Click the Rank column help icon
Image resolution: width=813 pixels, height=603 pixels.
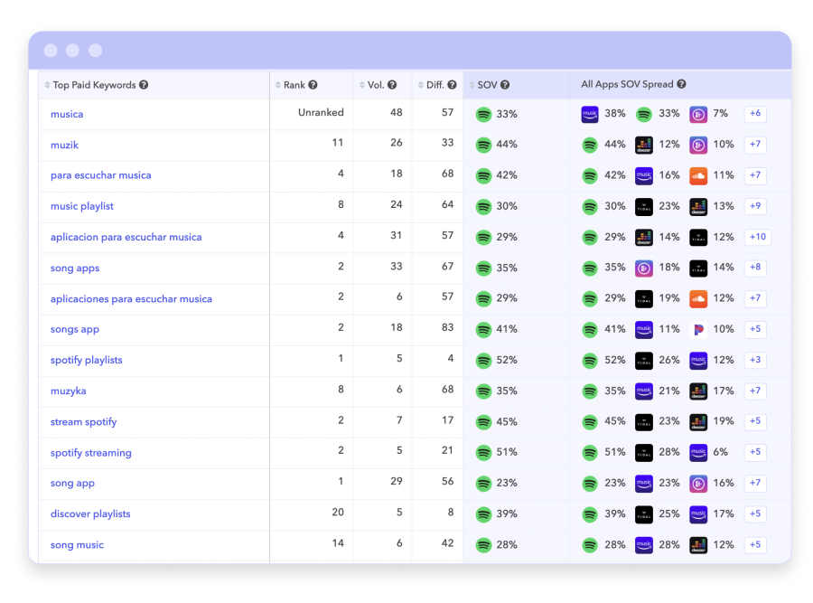tap(313, 85)
